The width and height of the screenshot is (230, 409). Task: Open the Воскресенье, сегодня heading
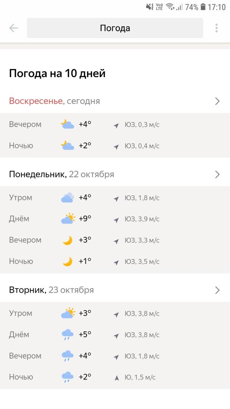tap(54, 101)
